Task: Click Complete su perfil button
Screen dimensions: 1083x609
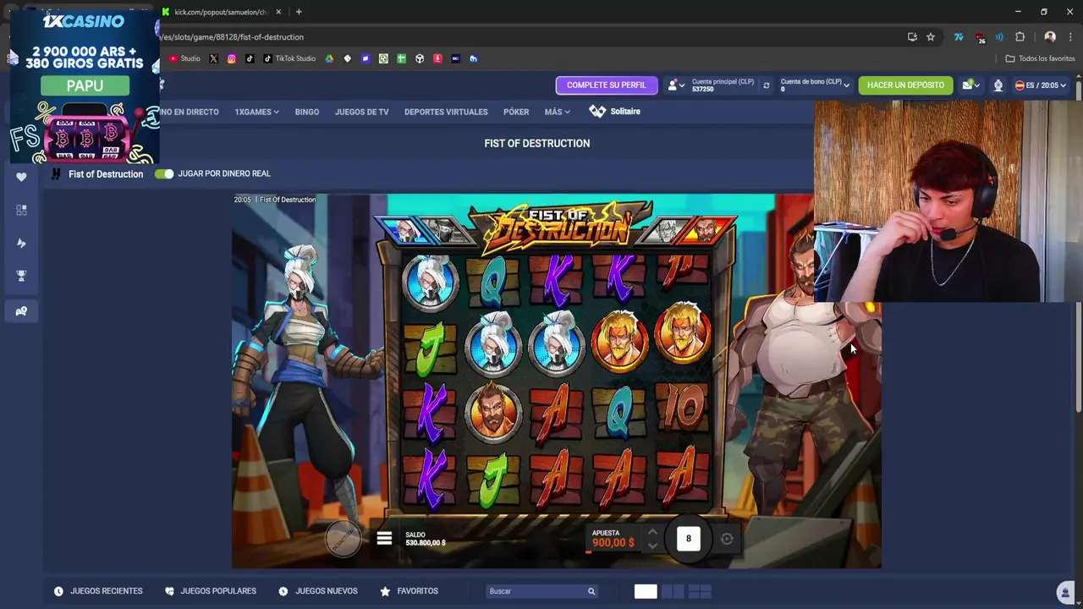Action: [606, 85]
